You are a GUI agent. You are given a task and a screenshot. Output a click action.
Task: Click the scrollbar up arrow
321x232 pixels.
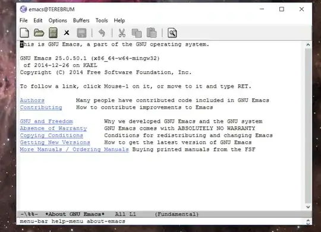pos(308,45)
